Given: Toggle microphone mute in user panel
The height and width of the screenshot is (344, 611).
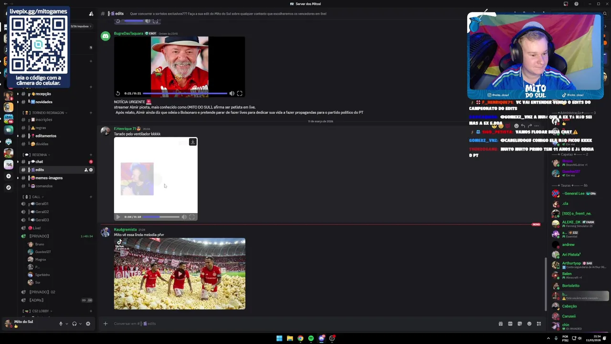Looking at the screenshot, I should point(61,324).
